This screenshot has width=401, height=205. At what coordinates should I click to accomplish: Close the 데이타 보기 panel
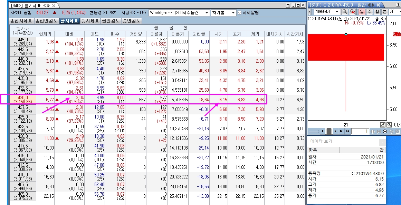(x=382, y=142)
